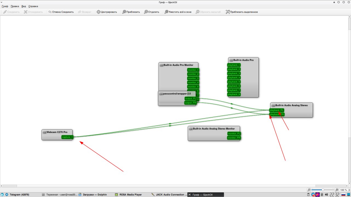Viewport: 351px width, 197px height.
Task: Select the Built-in Audio Analog Stereo node title
Action: (291, 105)
